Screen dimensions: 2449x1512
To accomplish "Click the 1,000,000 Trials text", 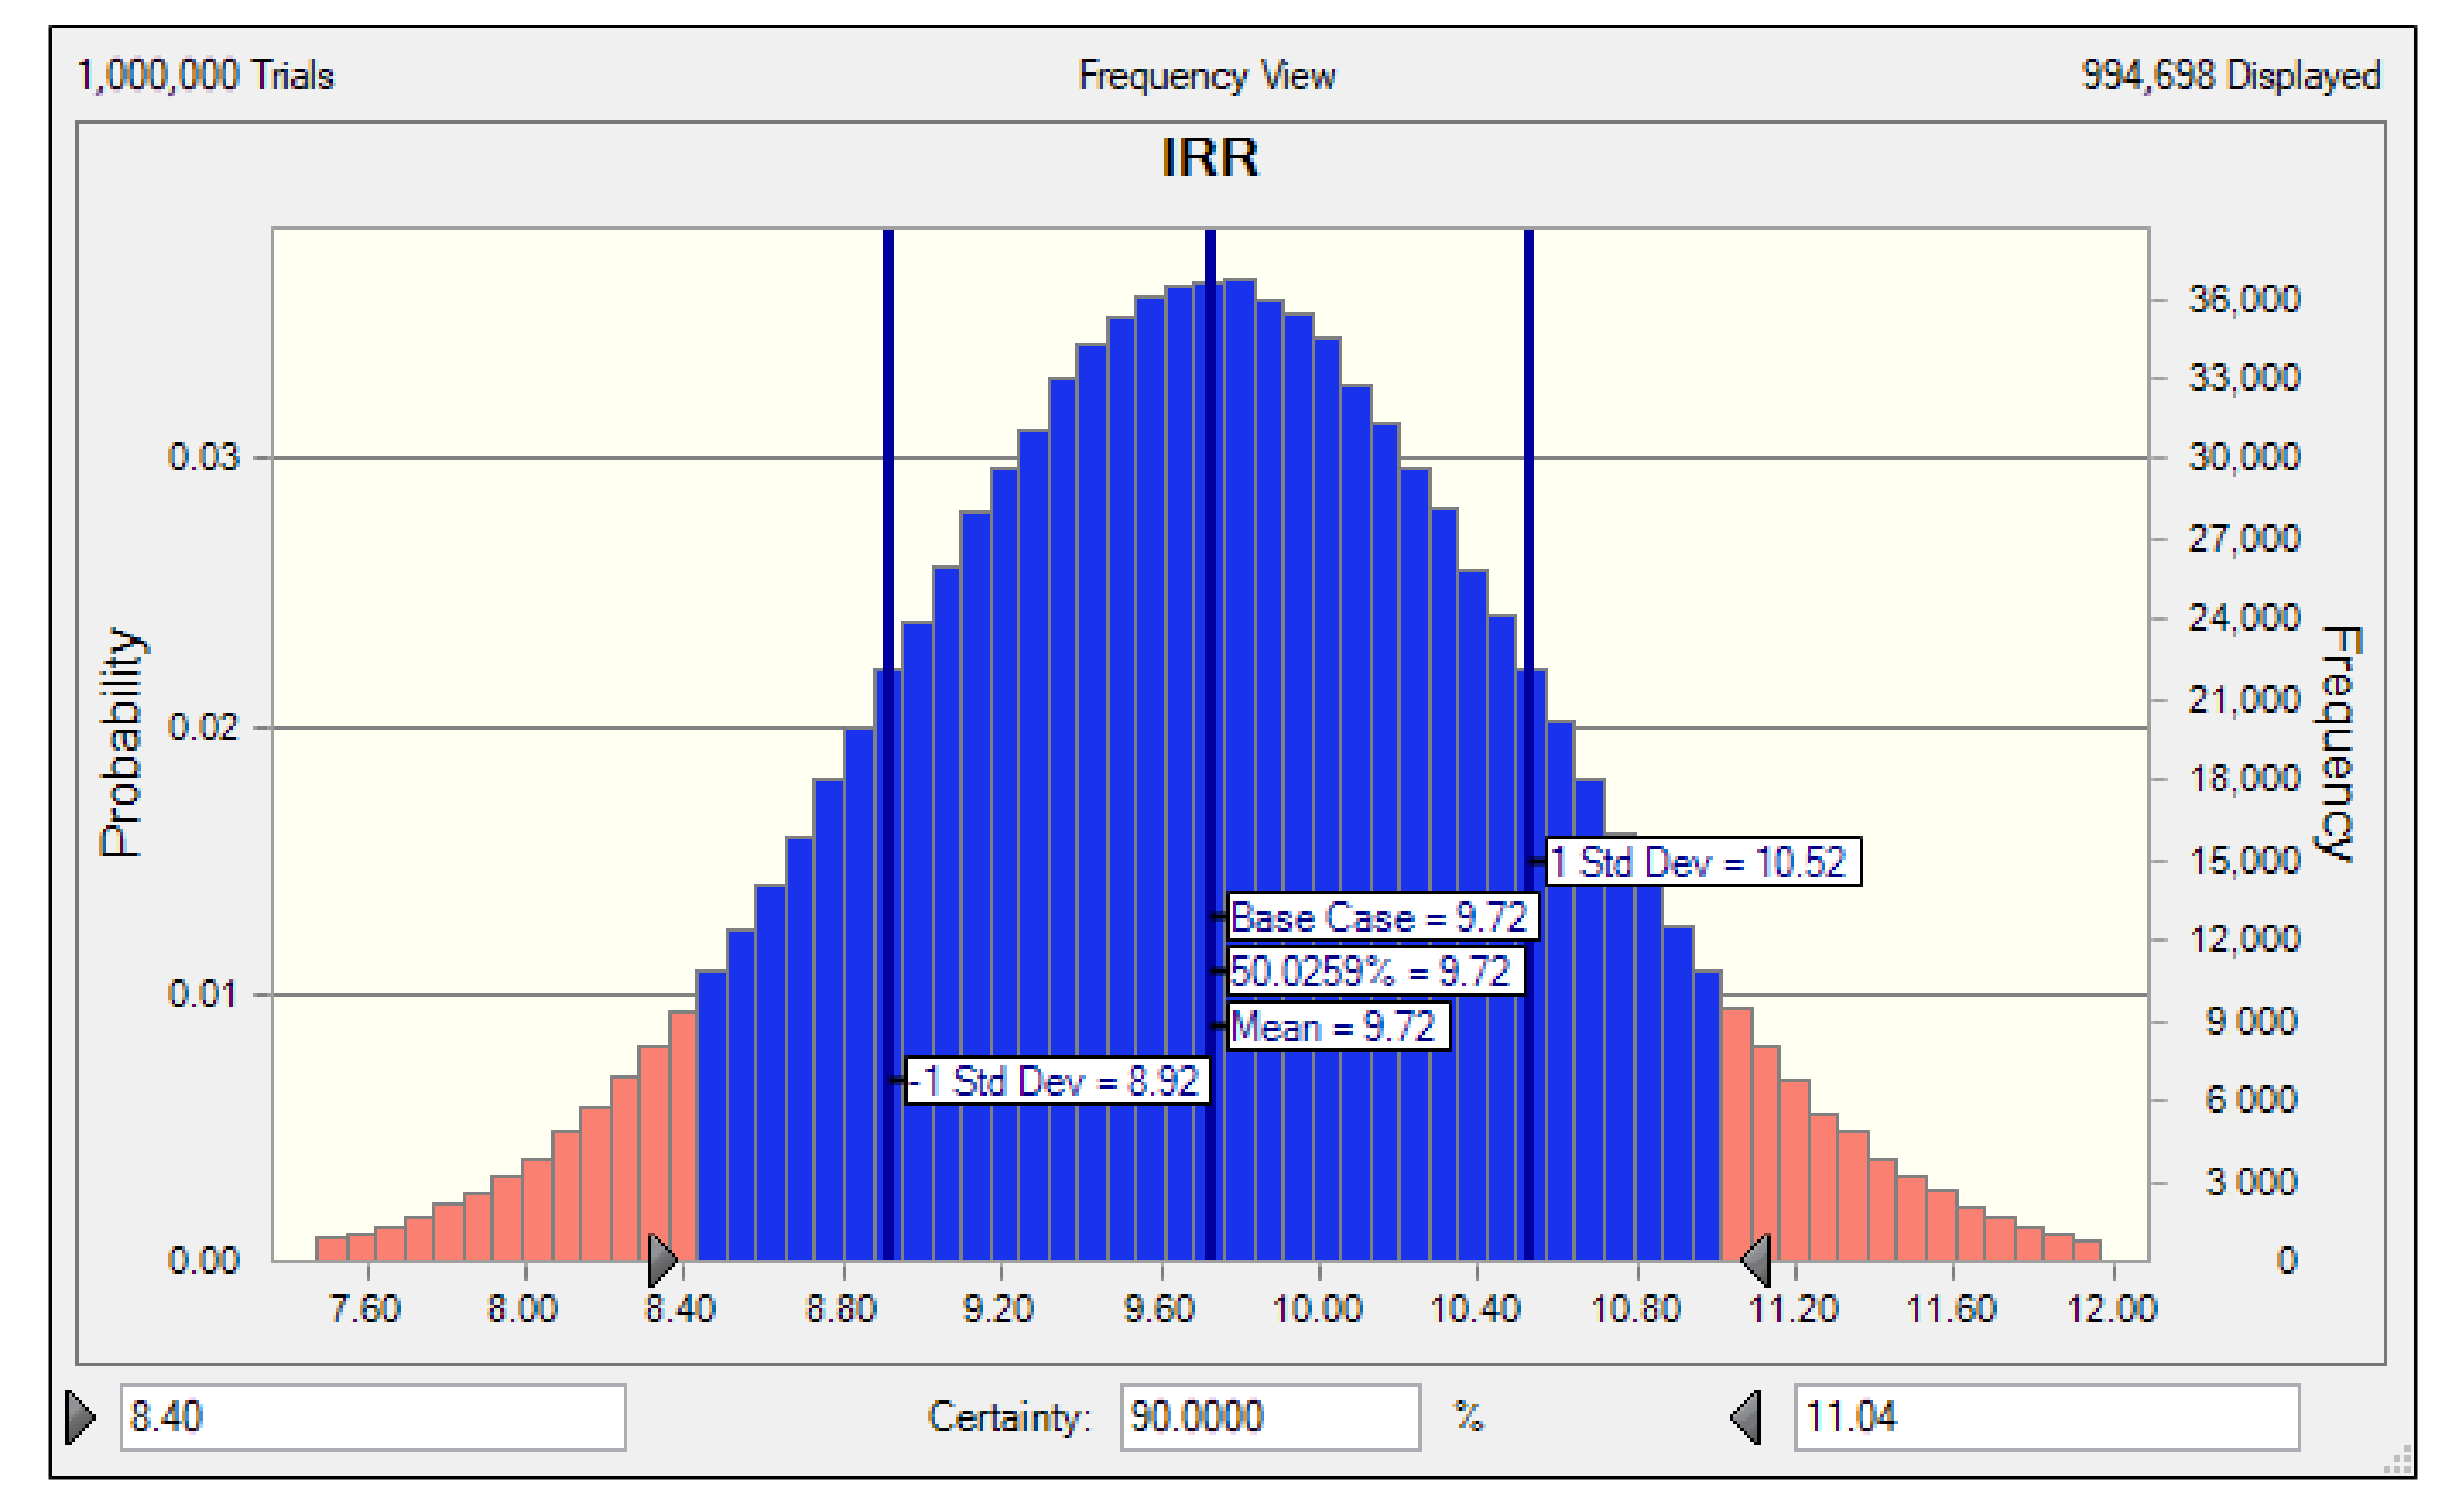I will click(x=205, y=76).
